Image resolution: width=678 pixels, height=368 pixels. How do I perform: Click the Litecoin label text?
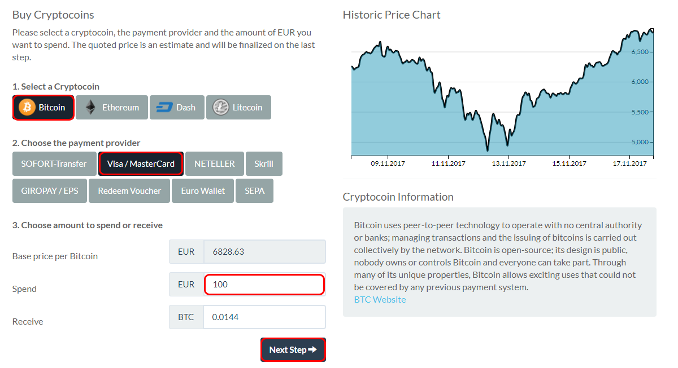(x=247, y=107)
